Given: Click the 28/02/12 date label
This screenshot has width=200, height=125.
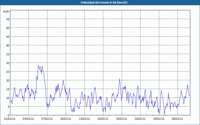Looking at the screenshot, I should coord(177,119).
